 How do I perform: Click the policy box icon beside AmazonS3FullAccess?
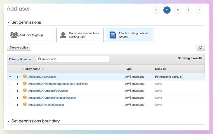click(x=25, y=76)
